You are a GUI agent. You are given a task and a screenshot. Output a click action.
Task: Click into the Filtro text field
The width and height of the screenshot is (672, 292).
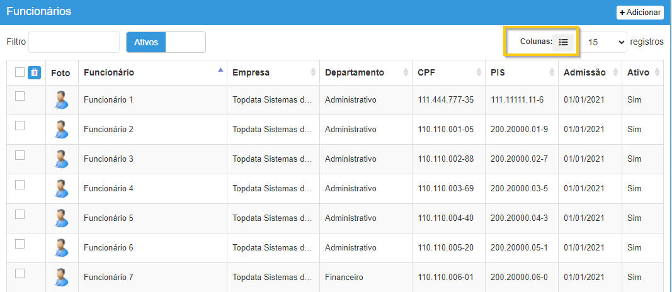click(x=74, y=42)
